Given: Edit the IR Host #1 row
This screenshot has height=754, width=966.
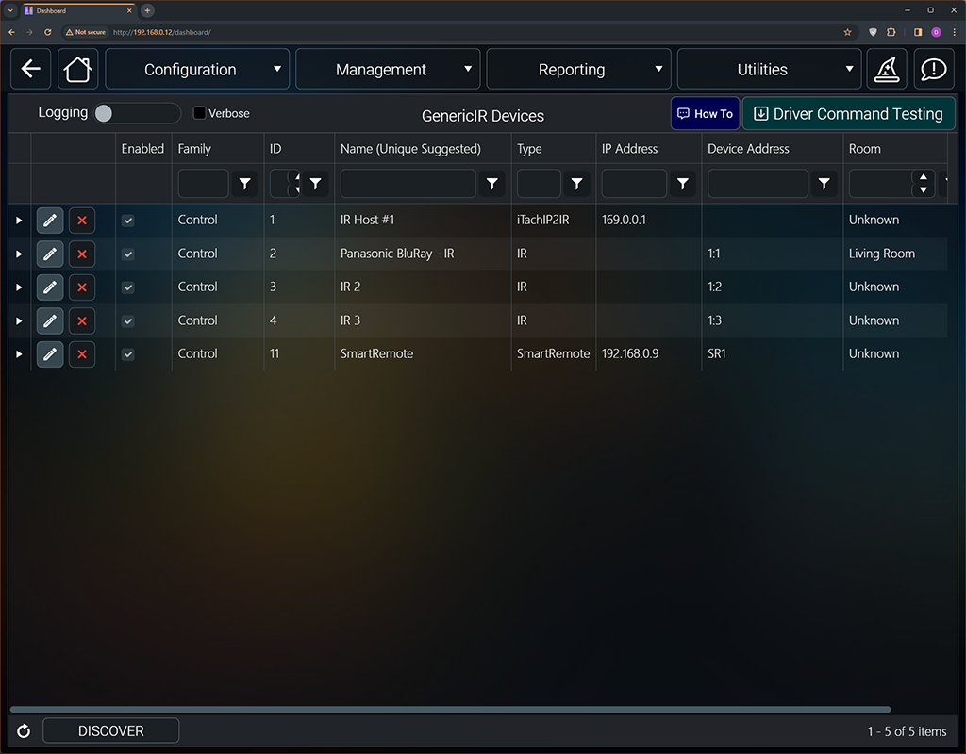Looking at the screenshot, I should point(50,221).
